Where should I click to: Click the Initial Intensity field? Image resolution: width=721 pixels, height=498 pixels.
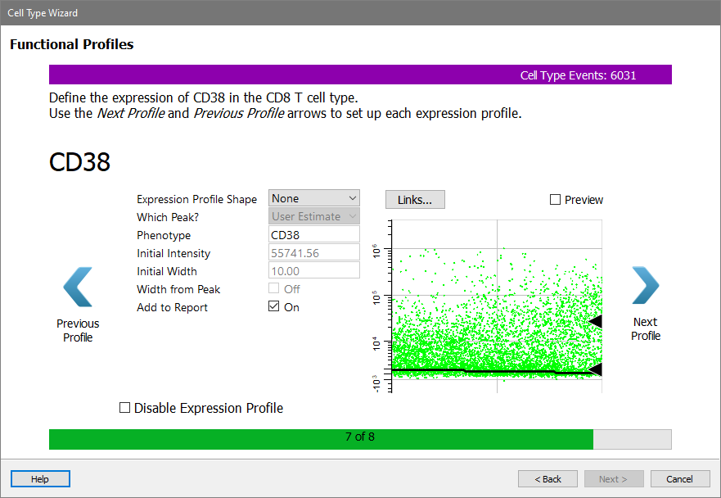[314, 253]
